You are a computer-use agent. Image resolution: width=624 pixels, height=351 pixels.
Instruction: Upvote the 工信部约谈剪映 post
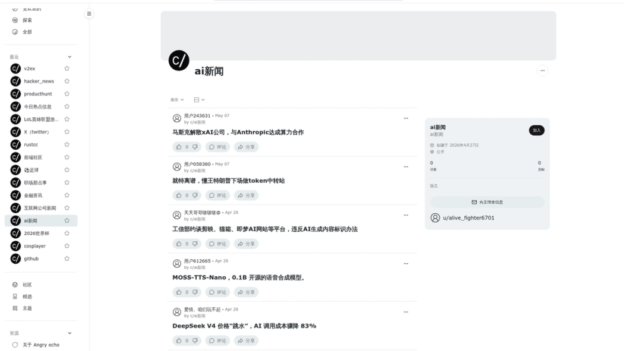tap(178, 244)
